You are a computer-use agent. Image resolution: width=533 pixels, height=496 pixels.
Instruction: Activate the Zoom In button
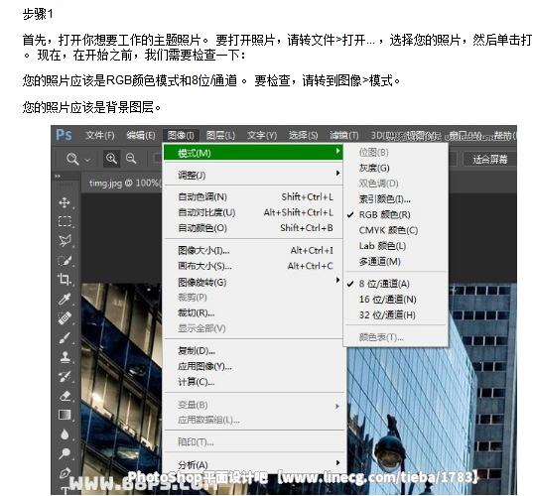coord(111,159)
